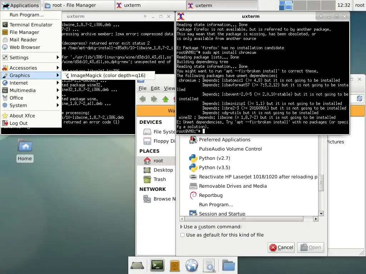
Task: Select Reactivate HP LaserJet 1018/1020 entry
Action: point(249,177)
